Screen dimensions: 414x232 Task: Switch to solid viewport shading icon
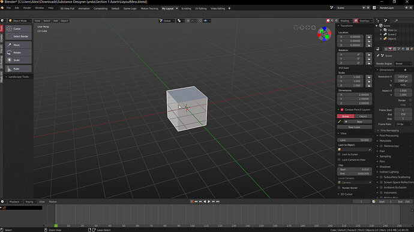pos(328,20)
